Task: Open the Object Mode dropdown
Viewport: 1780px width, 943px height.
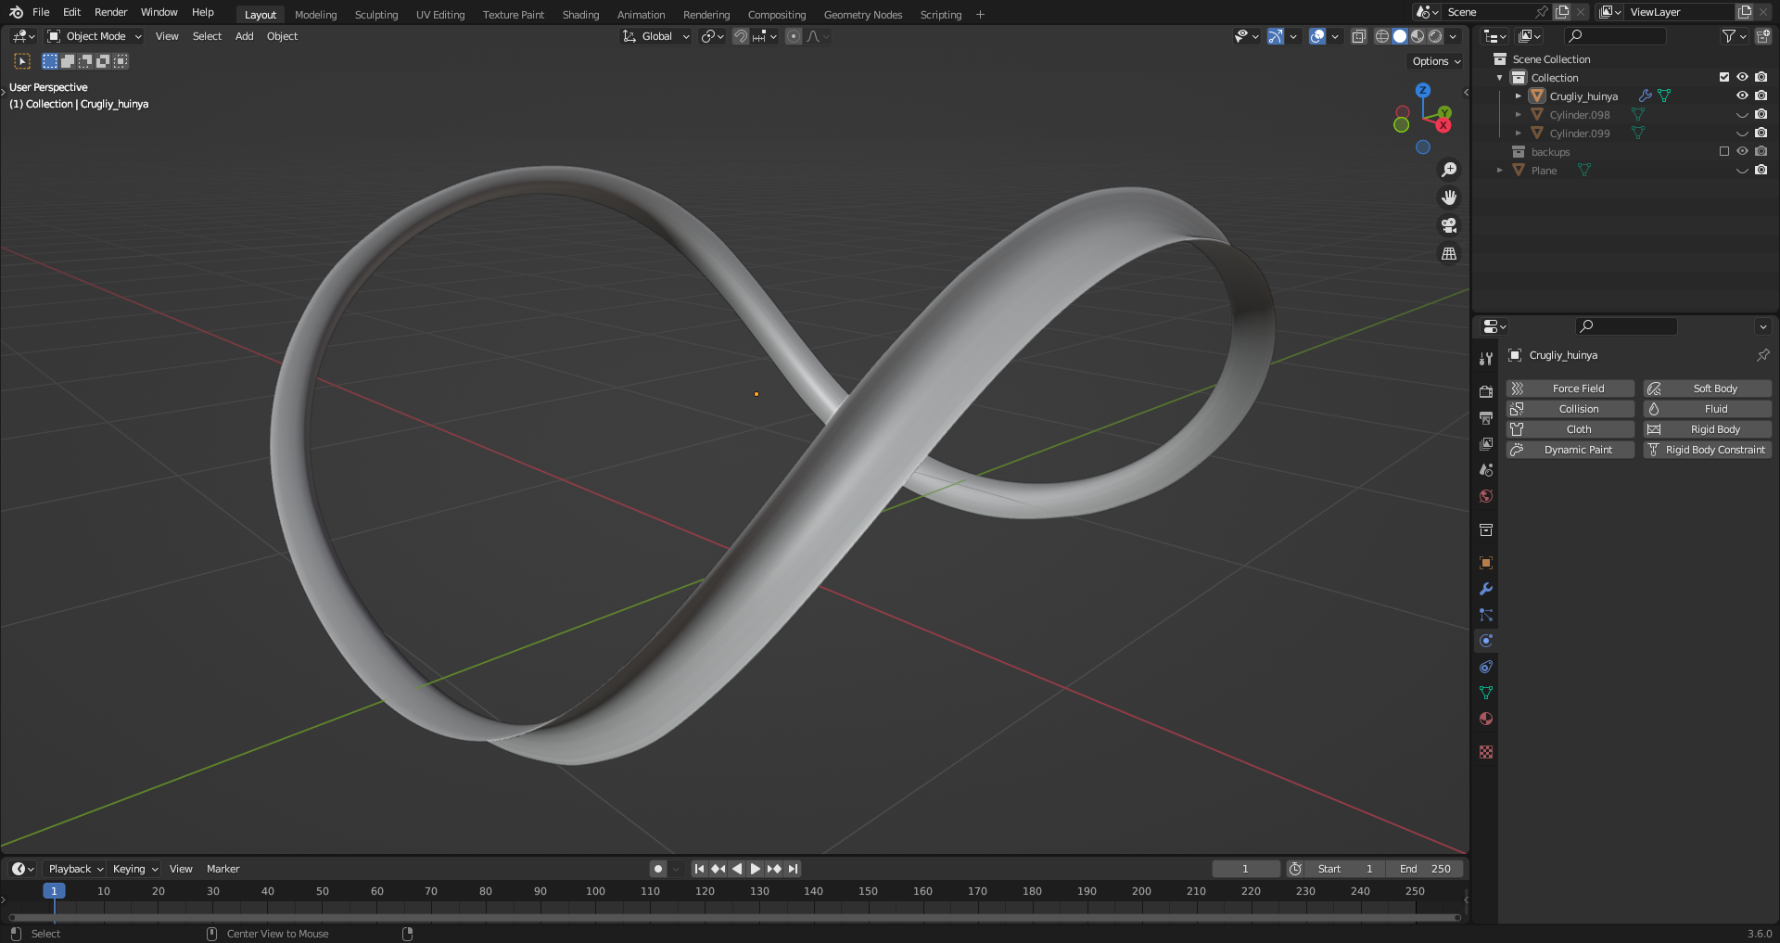Action: (95, 36)
